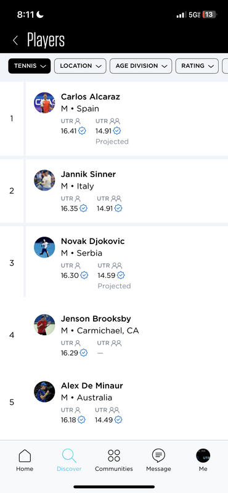Screen dimensions: 228x493
Task: Open Carlos Alcaraz's profile photo
Action: coord(44,103)
